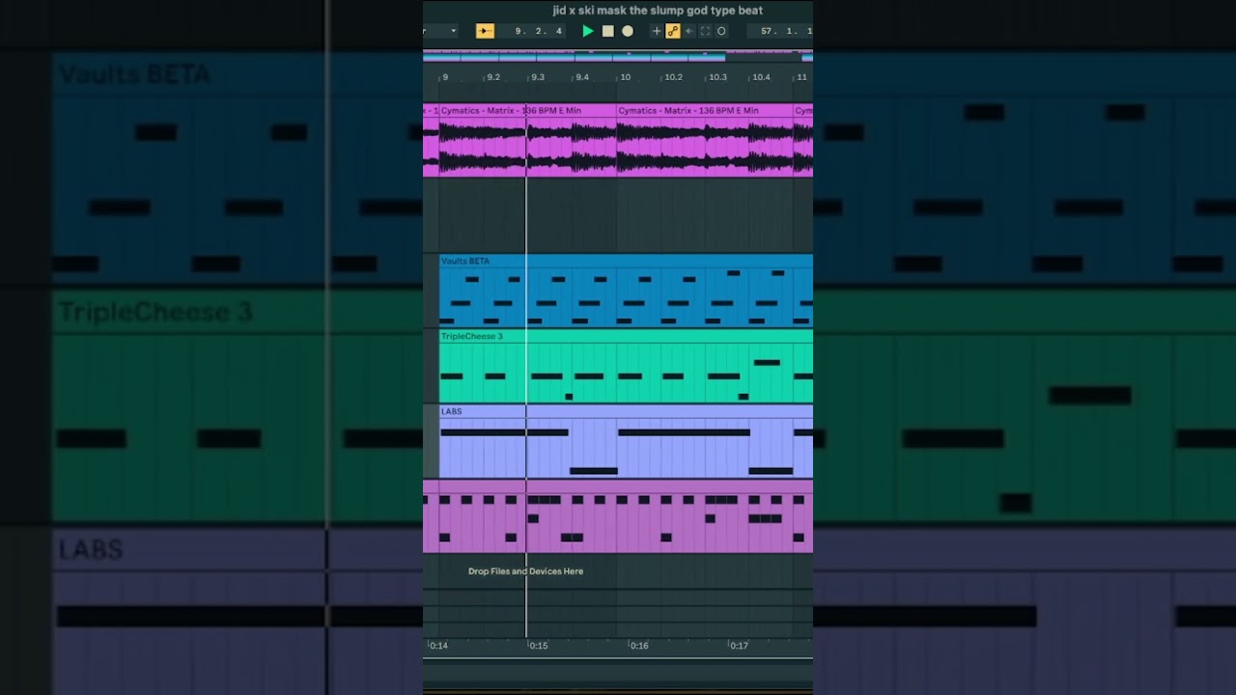Click the 0:15 mark on the time ruler
Image resolution: width=1236 pixels, height=695 pixels.
click(x=538, y=646)
